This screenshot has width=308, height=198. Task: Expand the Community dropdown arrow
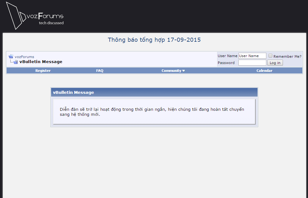point(184,71)
